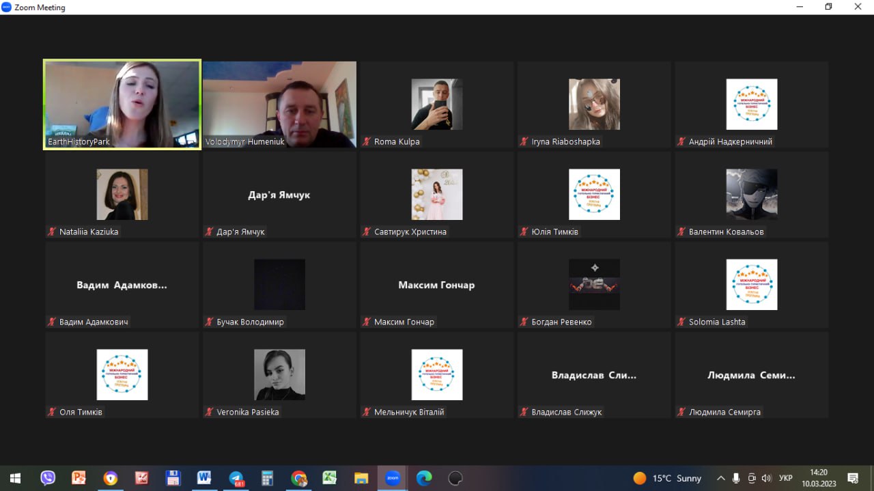Open Microsoft Edge from the taskbar
The width and height of the screenshot is (874, 491).
pyautogui.click(x=424, y=478)
